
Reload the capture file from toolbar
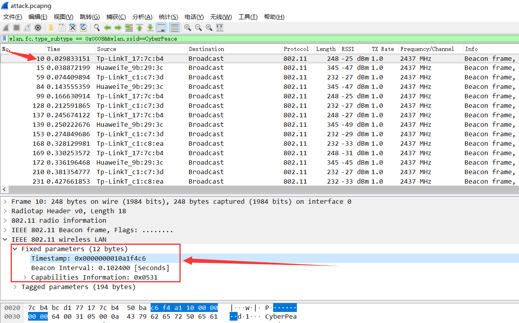(83, 28)
